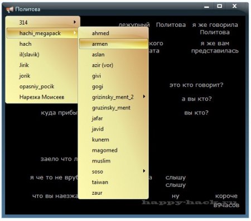The height and width of the screenshot is (221, 251).
Task: Select gruzinsky_ment in the submenu
Action: [x=113, y=108]
